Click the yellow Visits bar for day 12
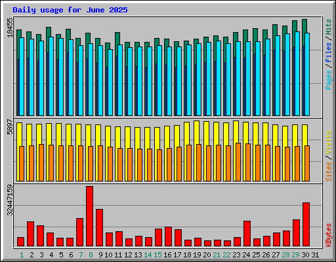This screenshot has height=262, width=336. [x=127, y=137]
